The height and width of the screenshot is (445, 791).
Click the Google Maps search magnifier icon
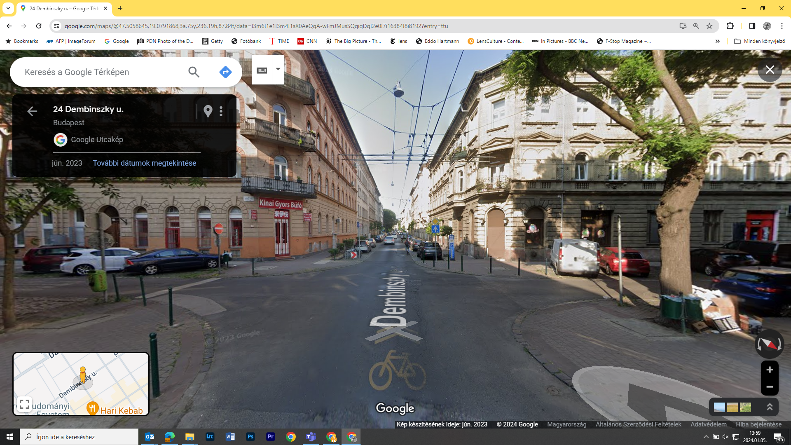194,72
